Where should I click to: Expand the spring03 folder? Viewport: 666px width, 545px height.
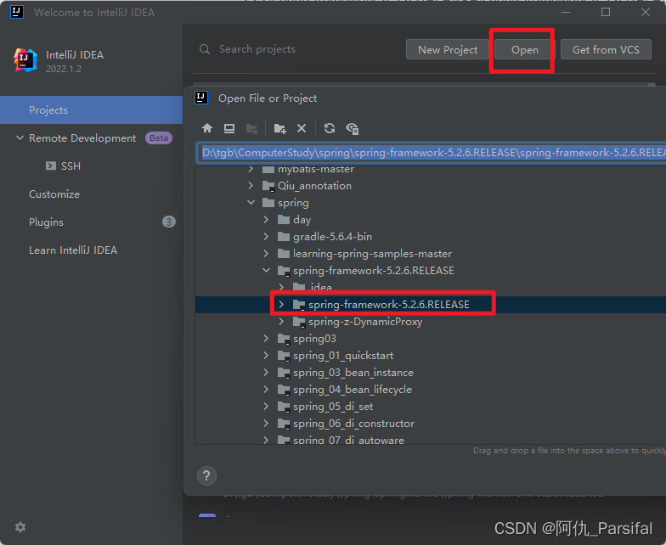click(x=267, y=338)
